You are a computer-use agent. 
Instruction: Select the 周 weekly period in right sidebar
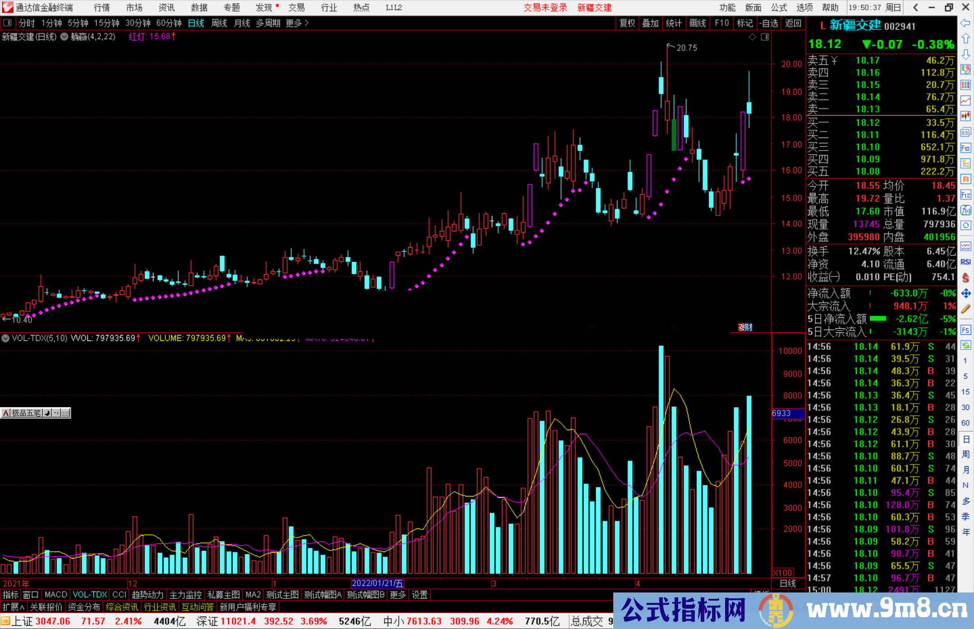(965, 454)
